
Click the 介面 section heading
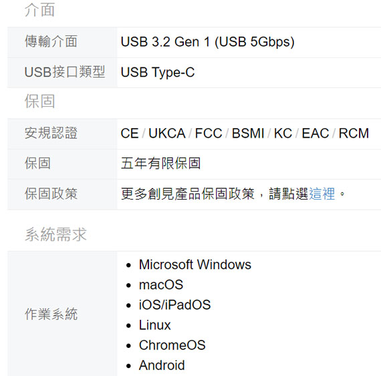point(39,10)
